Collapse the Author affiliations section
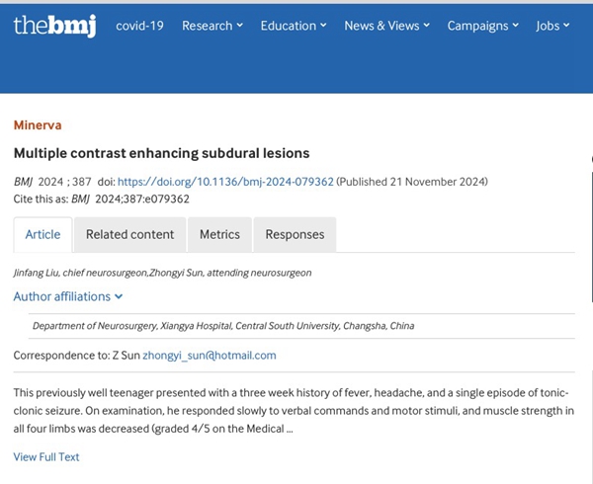Image resolution: width=593 pixels, height=484 pixels. (x=68, y=296)
